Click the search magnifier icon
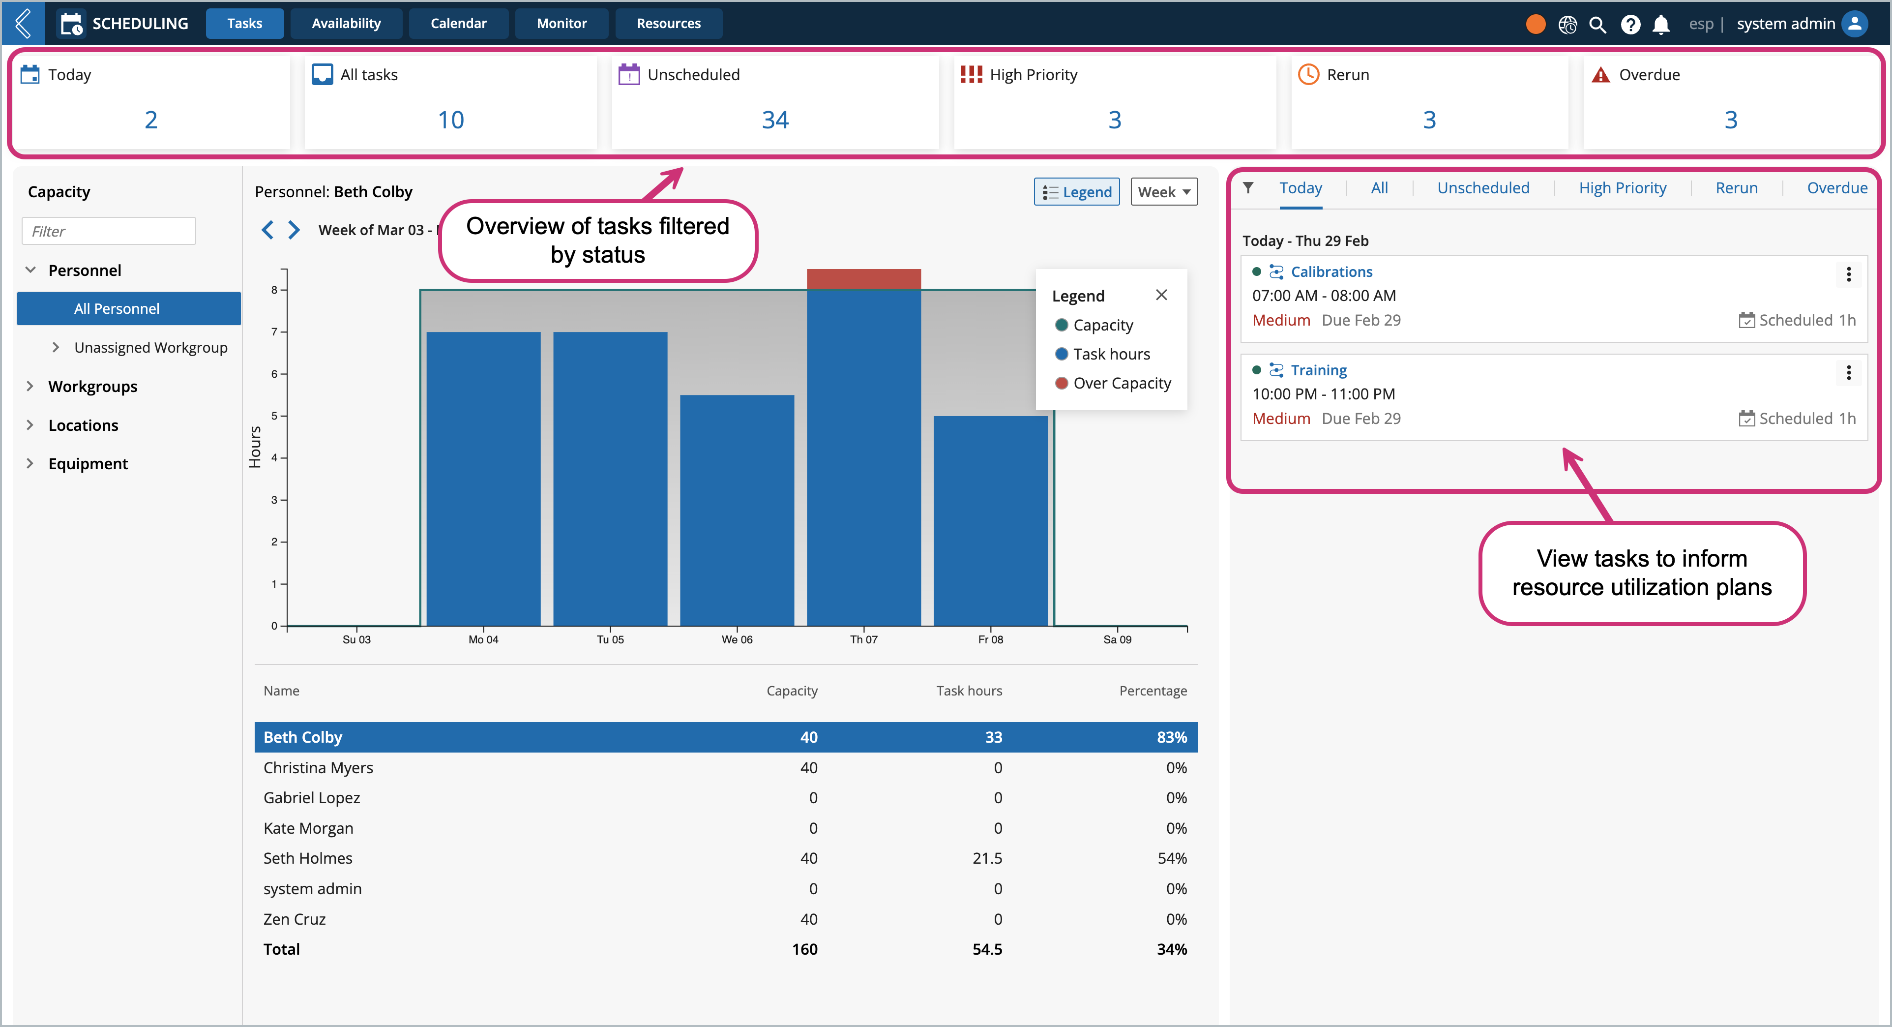The height and width of the screenshot is (1027, 1892). pyautogui.click(x=1597, y=24)
